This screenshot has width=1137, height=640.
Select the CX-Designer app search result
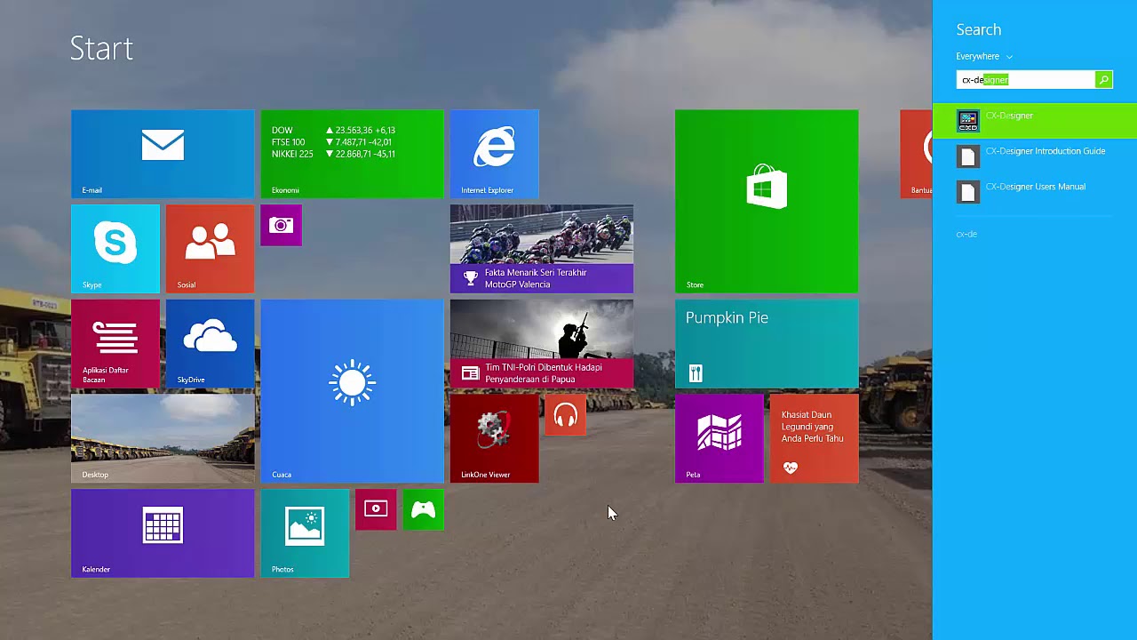coord(1035,121)
